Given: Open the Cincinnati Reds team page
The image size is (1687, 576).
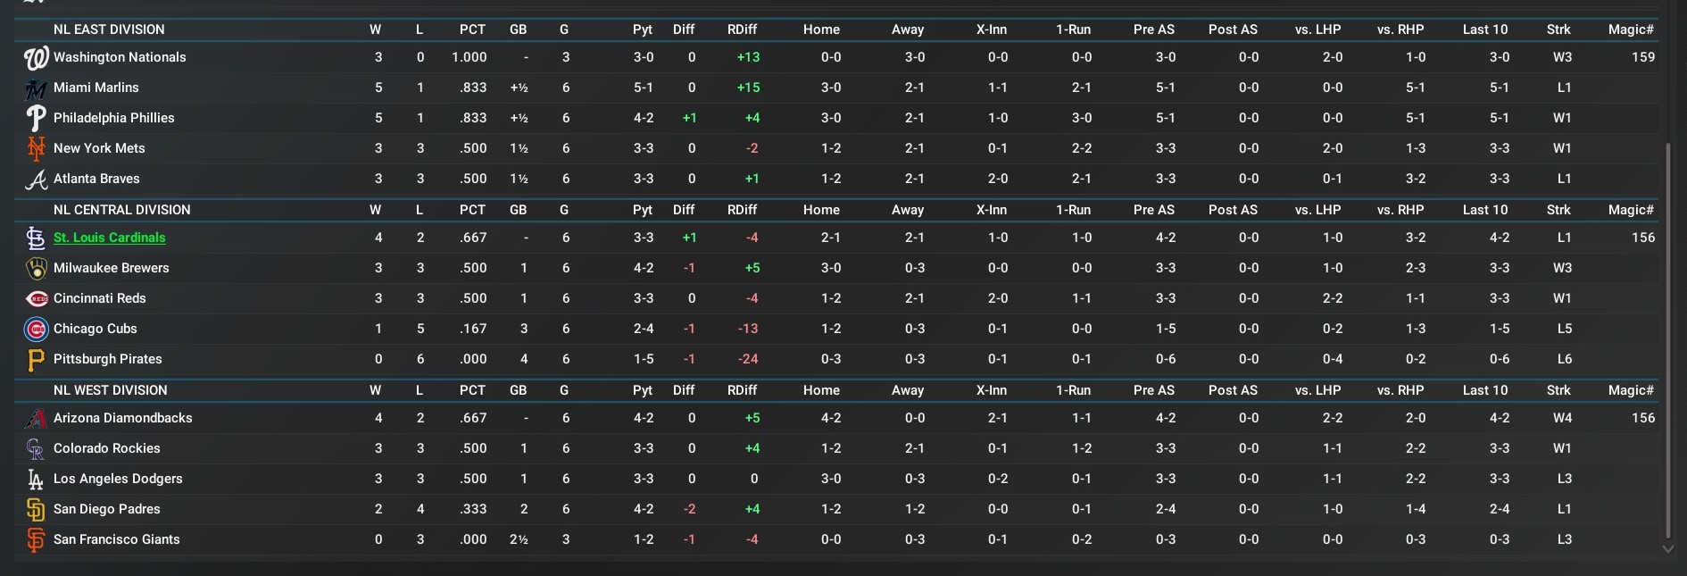Looking at the screenshot, I should (x=99, y=298).
